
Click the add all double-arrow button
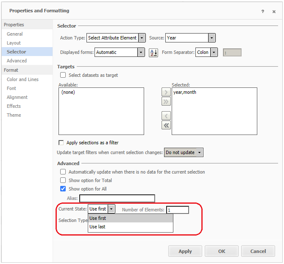tap(166, 101)
